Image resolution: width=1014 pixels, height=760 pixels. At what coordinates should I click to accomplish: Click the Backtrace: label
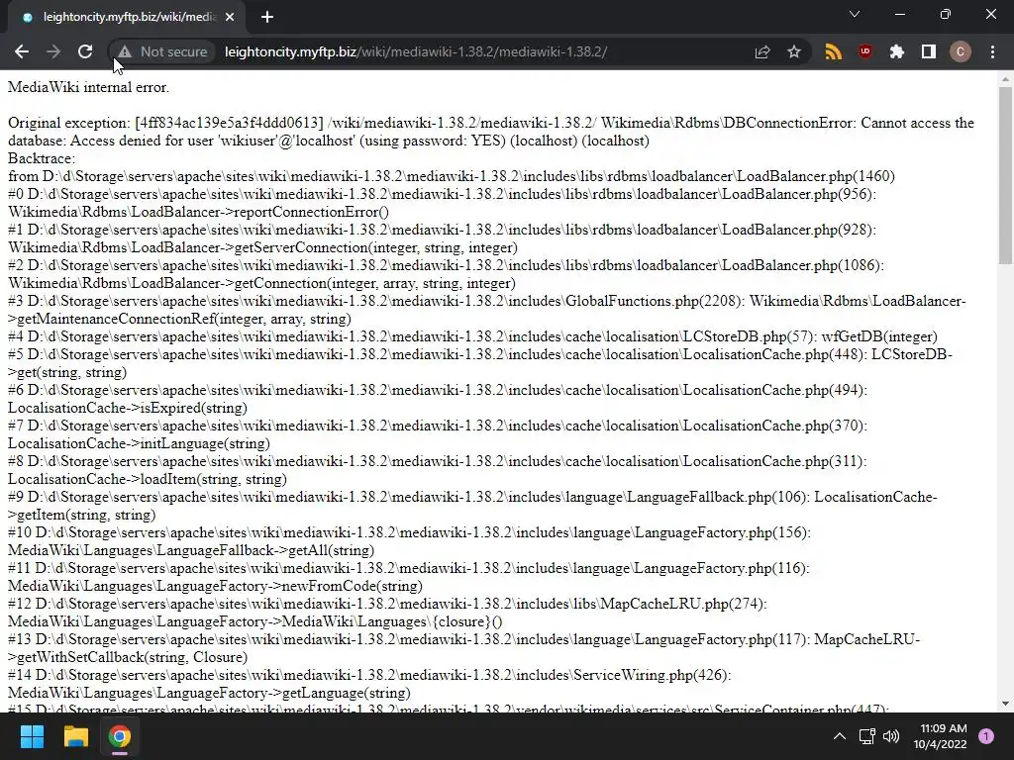(x=42, y=158)
